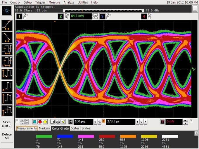Click the delay field showing 278.3 ps
This screenshot has width=199, height=149.
tap(120, 122)
